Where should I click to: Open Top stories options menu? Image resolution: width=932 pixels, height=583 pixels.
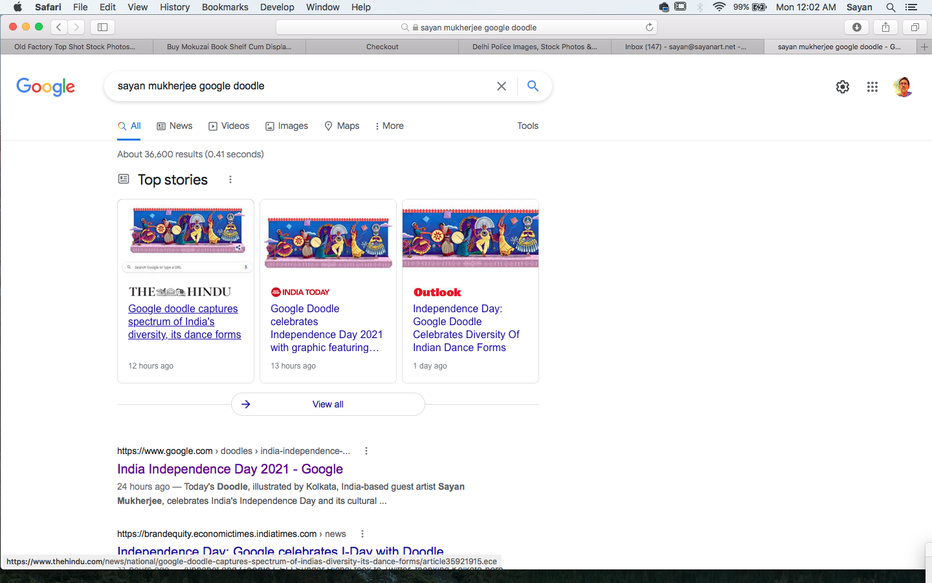[x=230, y=179]
